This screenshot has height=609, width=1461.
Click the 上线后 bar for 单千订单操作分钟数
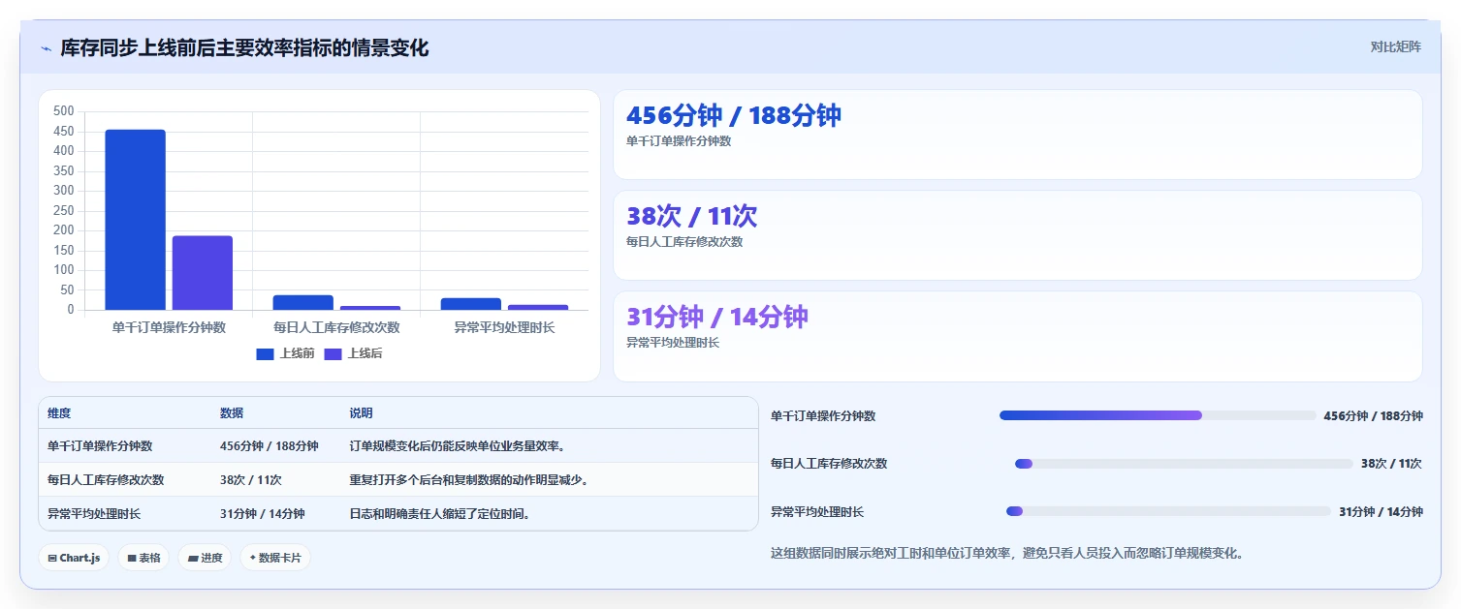203,273
